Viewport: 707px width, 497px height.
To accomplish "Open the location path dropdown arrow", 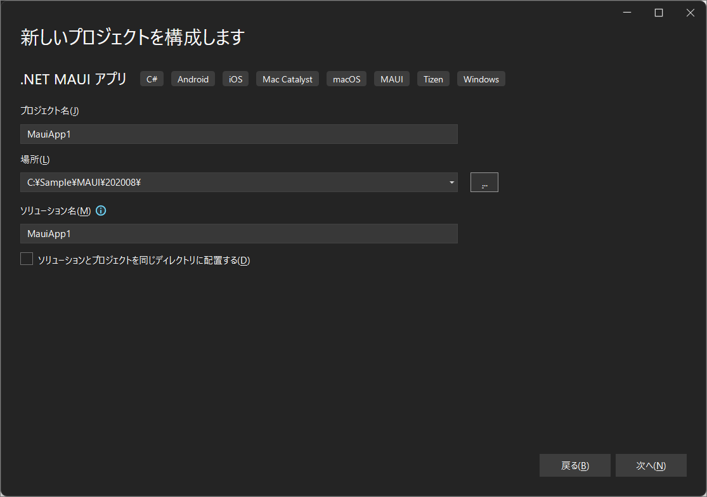I will 451,183.
